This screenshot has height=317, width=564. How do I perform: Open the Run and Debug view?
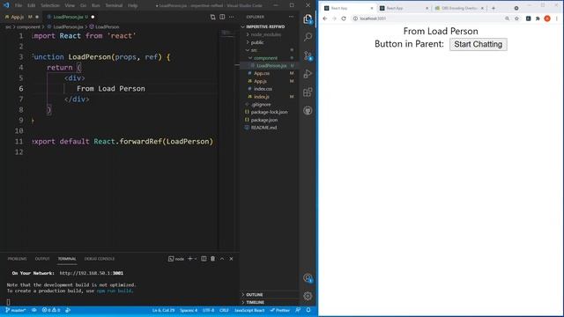pyautogui.click(x=308, y=74)
